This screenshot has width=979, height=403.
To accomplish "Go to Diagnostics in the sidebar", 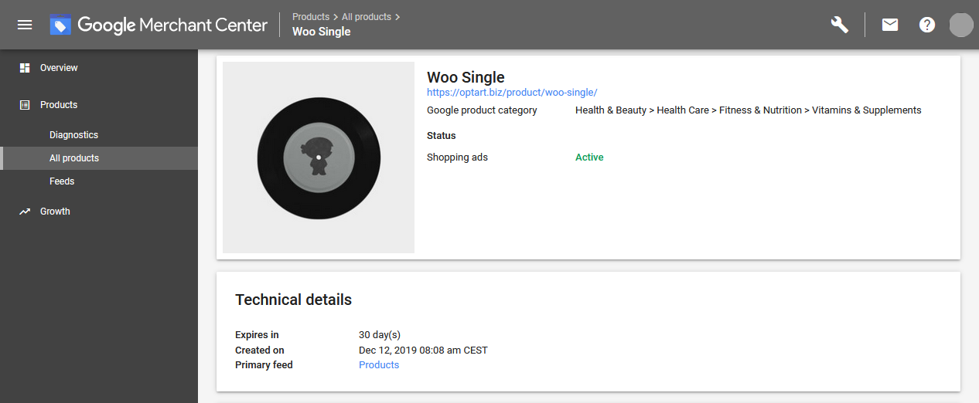I will (x=73, y=135).
